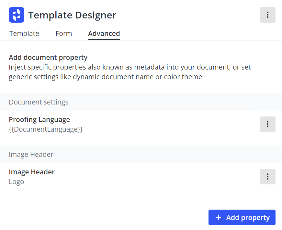Click the Document settings section header
The height and width of the screenshot is (230, 282).
point(39,102)
